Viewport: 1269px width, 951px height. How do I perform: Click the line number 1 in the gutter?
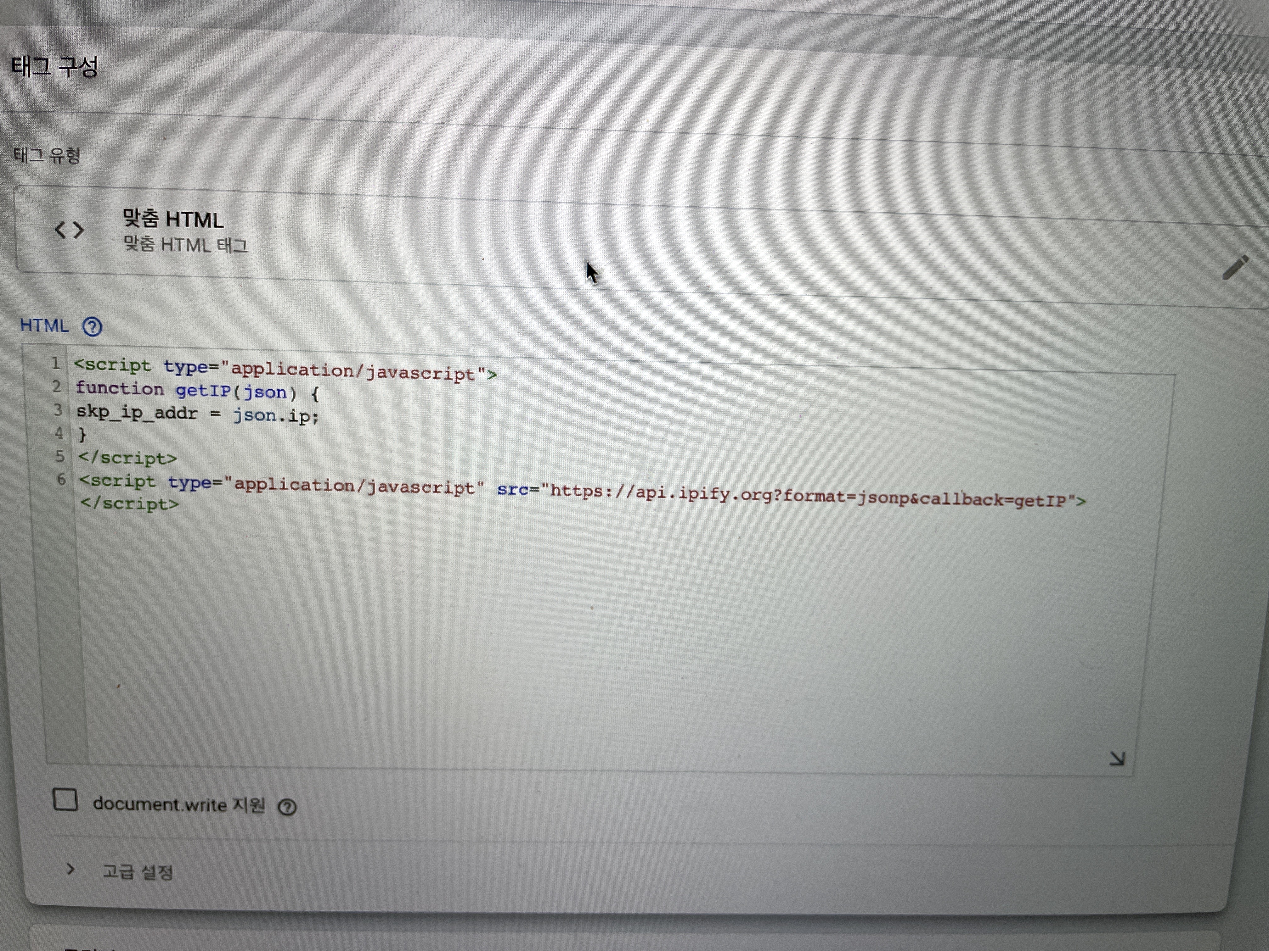[56, 363]
